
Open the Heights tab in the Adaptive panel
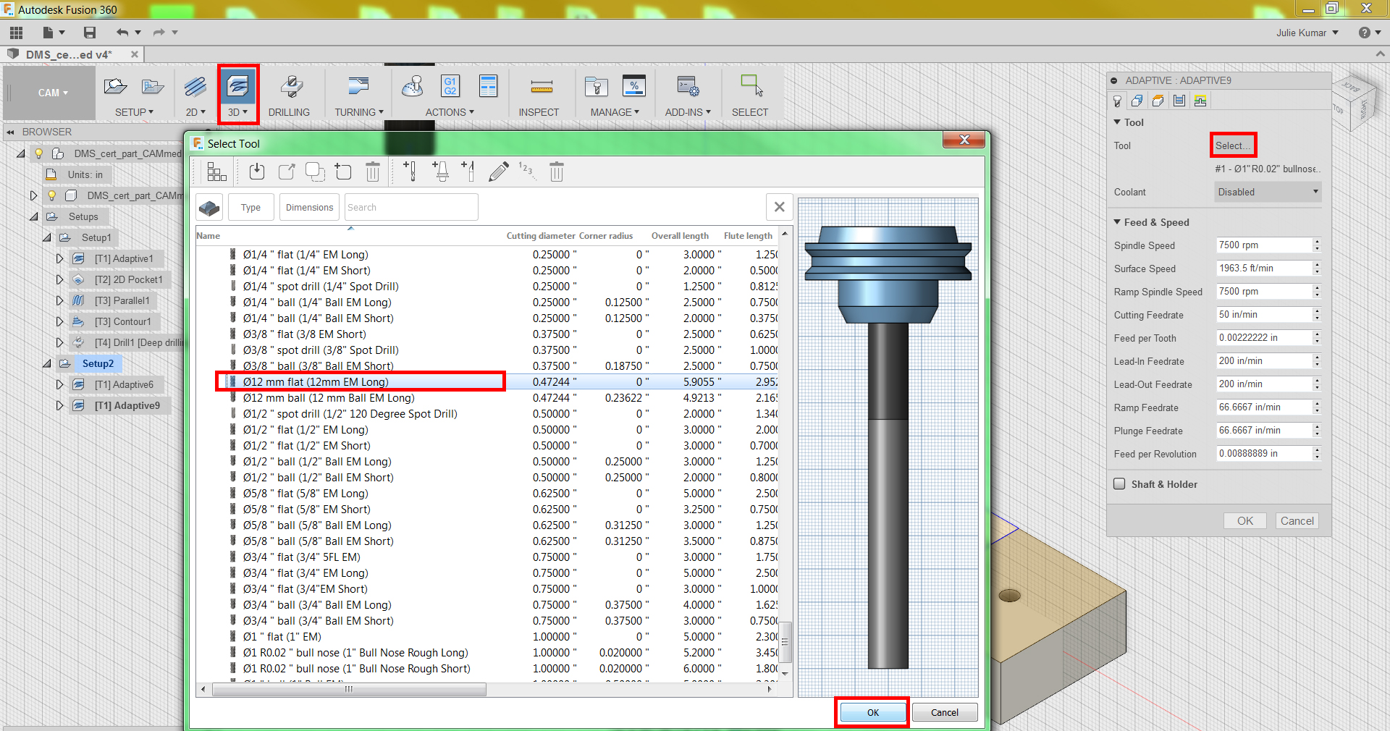[1158, 101]
